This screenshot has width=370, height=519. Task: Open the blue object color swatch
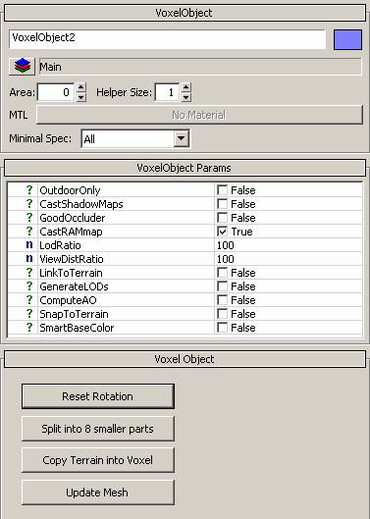tap(347, 39)
